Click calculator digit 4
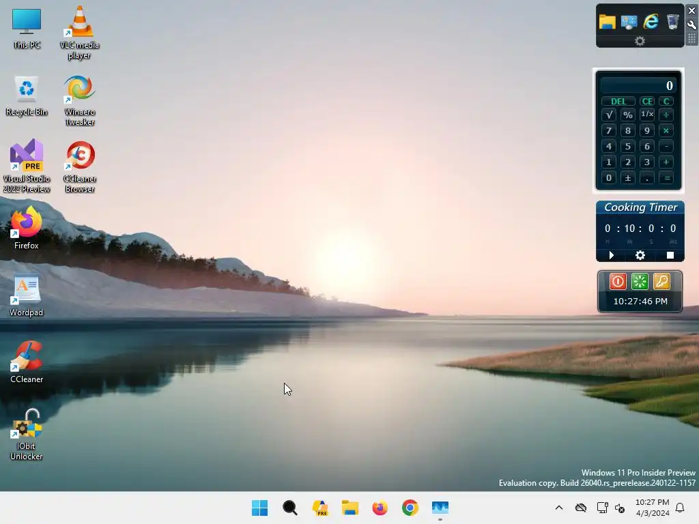The height and width of the screenshot is (524, 699). point(609,146)
